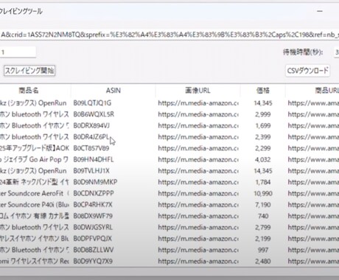
Task: Select product name 有線 カナル row
Action: (35, 216)
